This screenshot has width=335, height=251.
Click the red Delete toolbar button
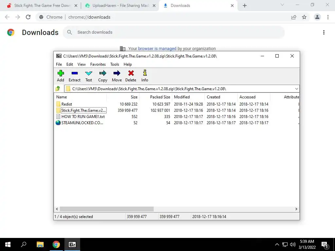pos(131,76)
